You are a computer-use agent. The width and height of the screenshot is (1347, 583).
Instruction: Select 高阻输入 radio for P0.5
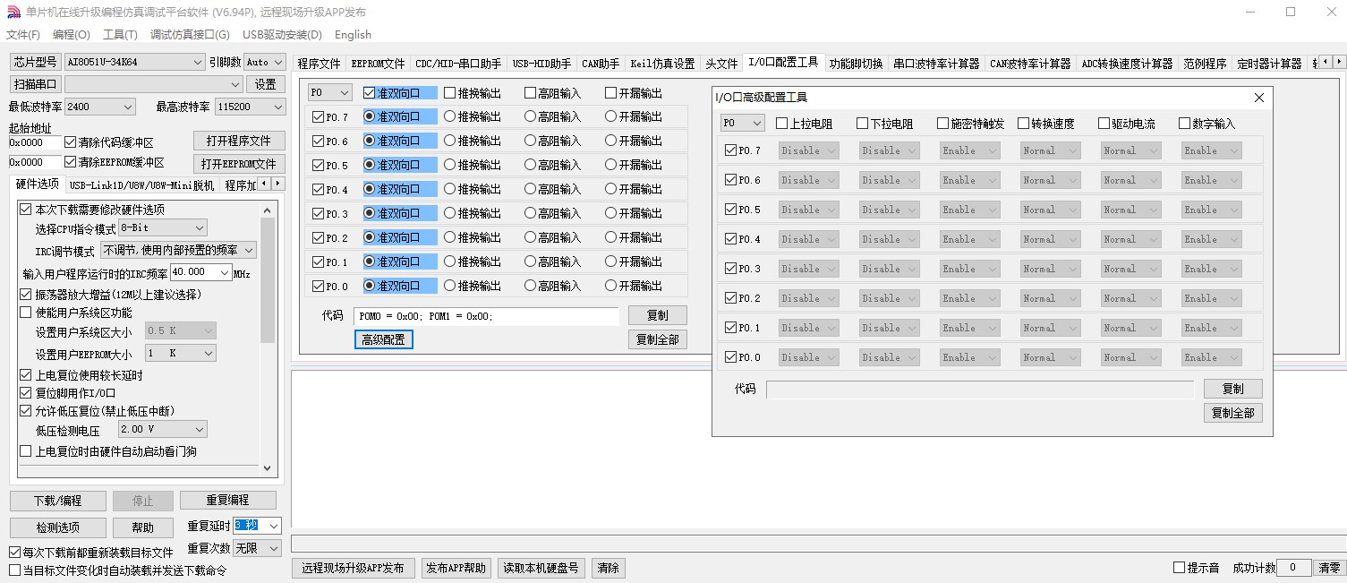click(531, 166)
